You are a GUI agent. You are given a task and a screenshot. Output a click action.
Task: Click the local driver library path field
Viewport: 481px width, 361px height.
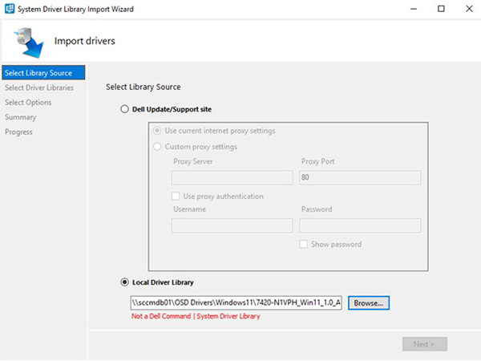[236, 303]
